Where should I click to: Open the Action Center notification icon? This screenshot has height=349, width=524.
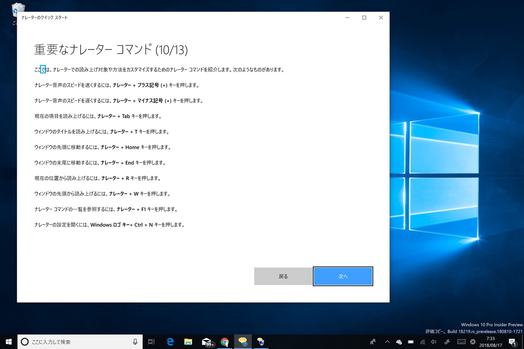(x=513, y=342)
